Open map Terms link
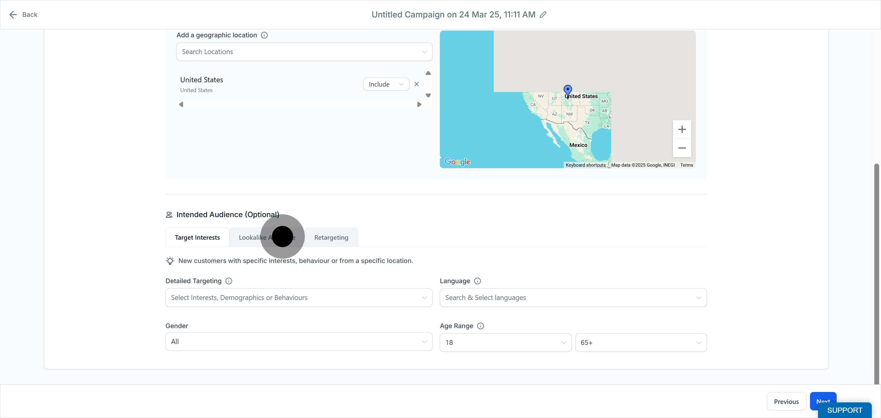Image resolution: width=881 pixels, height=418 pixels. coord(686,165)
